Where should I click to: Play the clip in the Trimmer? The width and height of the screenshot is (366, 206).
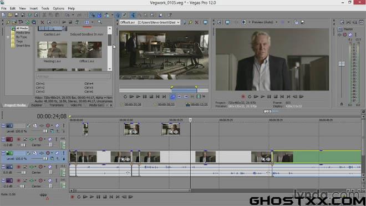(x=138, y=97)
